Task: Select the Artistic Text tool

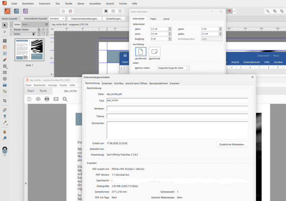Action: [x=5, y=53]
